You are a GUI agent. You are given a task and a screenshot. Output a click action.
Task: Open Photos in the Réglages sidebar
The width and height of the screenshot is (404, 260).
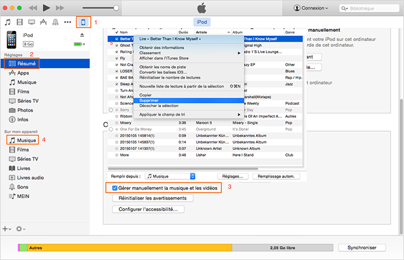(21, 110)
